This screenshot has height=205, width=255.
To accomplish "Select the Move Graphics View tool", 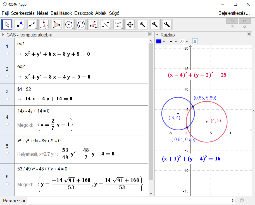I will click(x=130, y=25).
